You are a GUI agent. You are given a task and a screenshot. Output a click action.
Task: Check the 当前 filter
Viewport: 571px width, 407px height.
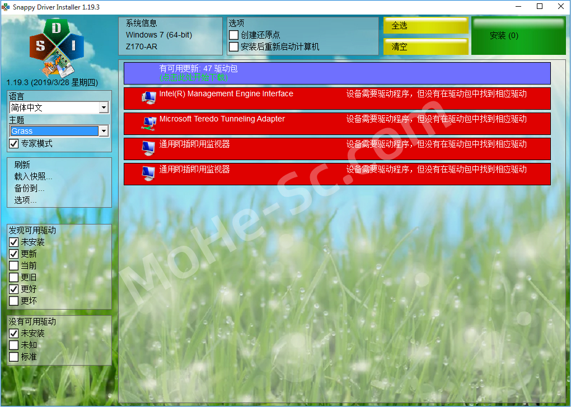14,265
